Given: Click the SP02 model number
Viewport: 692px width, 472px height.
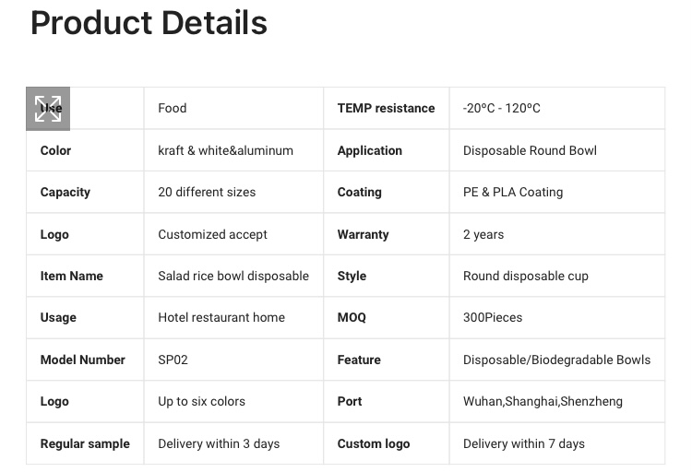Looking at the screenshot, I should [173, 360].
